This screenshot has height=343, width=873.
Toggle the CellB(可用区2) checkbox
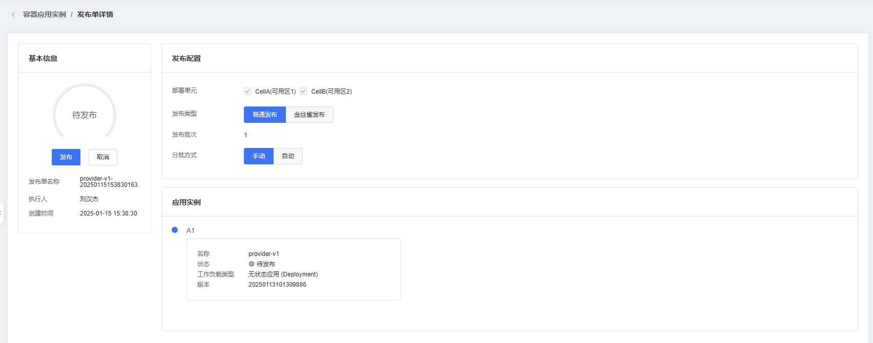point(303,91)
